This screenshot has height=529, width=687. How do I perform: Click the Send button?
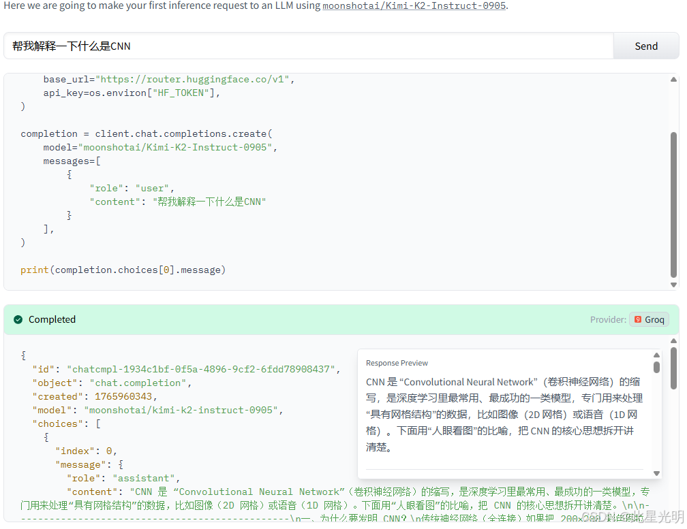point(646,46)
